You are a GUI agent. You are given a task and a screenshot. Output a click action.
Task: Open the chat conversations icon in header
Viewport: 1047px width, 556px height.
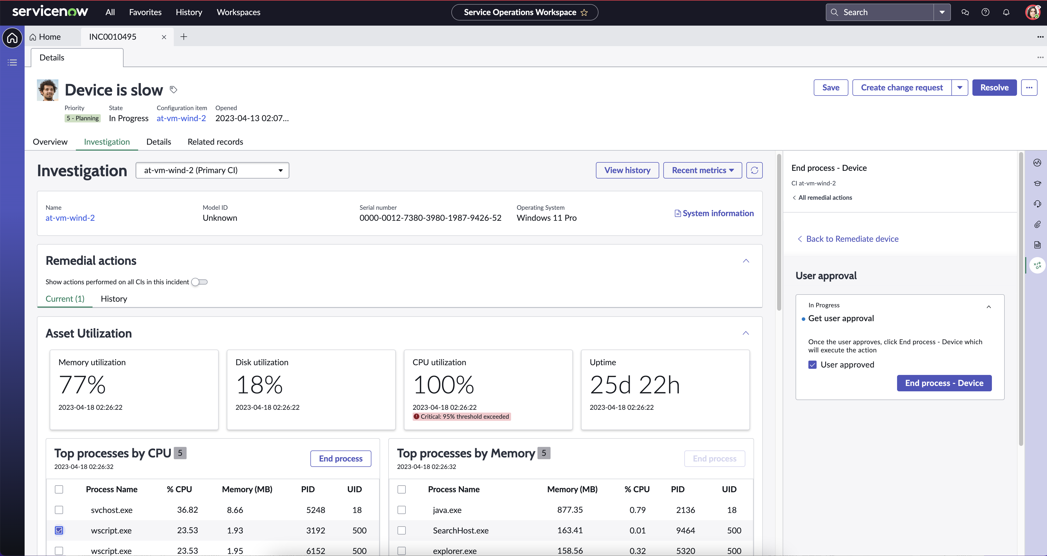coord(965,12)
